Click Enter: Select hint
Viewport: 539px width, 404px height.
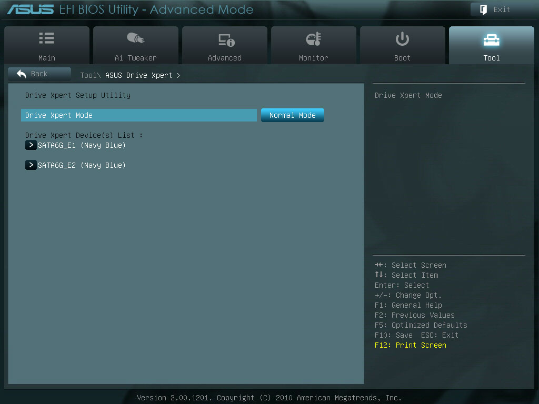pyautogui.click(x=402, y=285)
